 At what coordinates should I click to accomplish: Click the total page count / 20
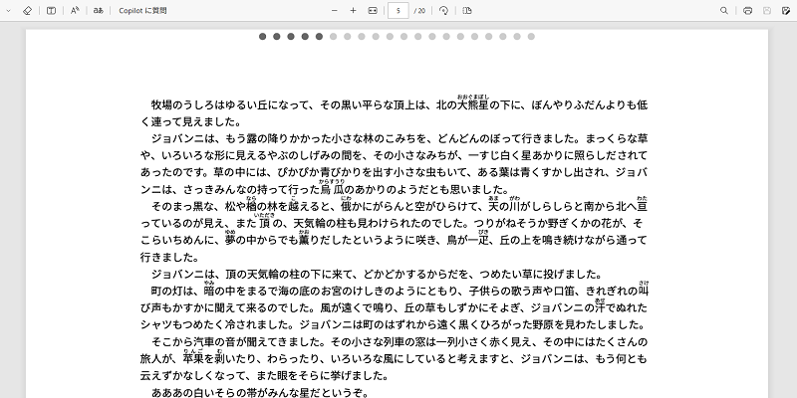click(x=419, y=11)
